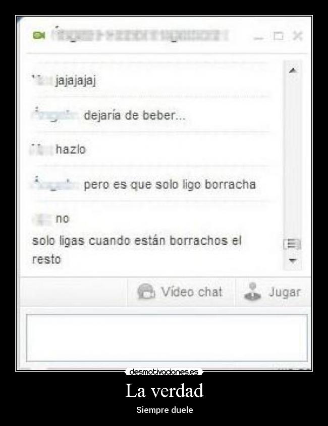328x426 pixels.
Task: Click the scrollbar up arrow
Action: [293, 70]
